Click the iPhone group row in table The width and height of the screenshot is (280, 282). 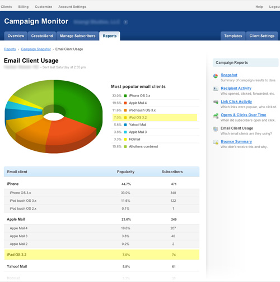pos(102,184)
